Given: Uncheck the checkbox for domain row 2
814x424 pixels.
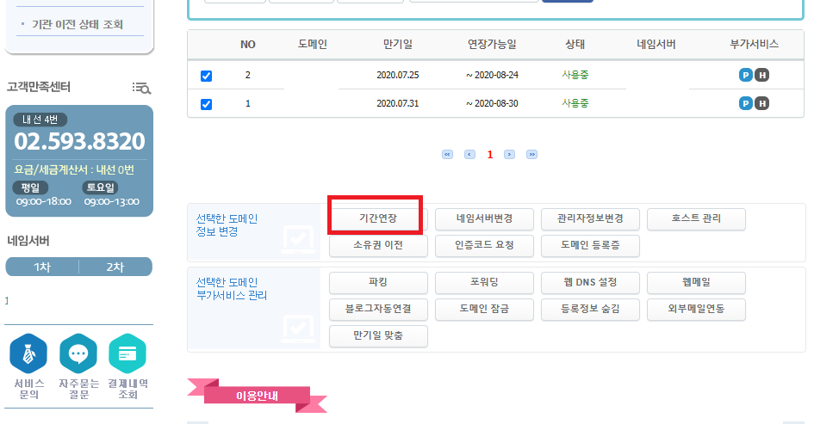Looking at the screenshot, I should 206,77.
